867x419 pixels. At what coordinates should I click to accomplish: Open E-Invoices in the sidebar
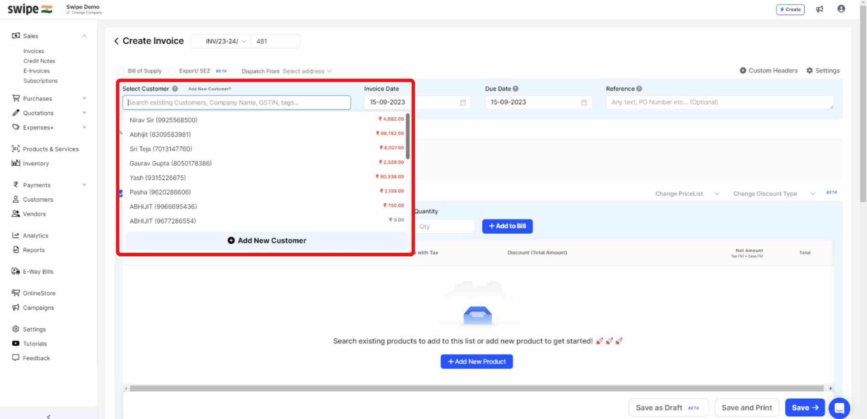[37, 71]
